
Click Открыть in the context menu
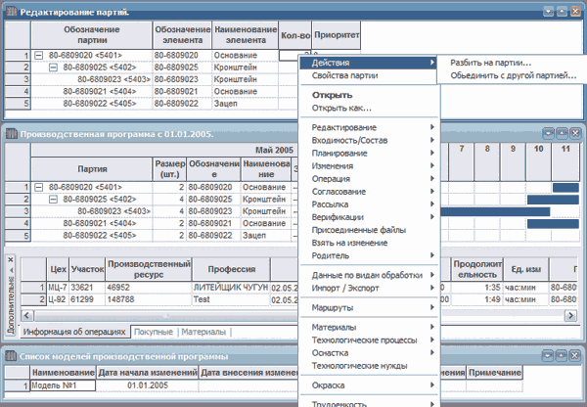[x=369, y=95]
